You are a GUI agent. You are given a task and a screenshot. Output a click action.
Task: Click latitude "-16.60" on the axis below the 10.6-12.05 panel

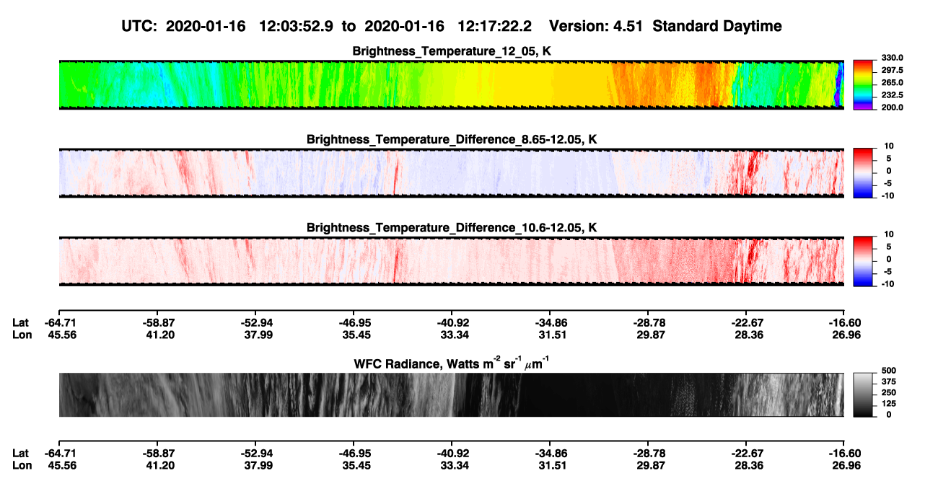coord(845,322)
